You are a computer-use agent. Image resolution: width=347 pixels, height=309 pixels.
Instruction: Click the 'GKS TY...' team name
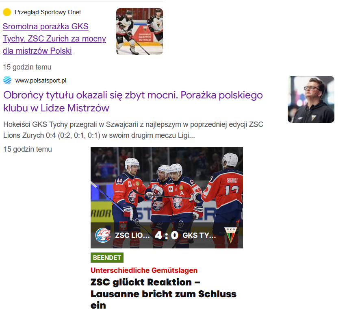[199, 235]
